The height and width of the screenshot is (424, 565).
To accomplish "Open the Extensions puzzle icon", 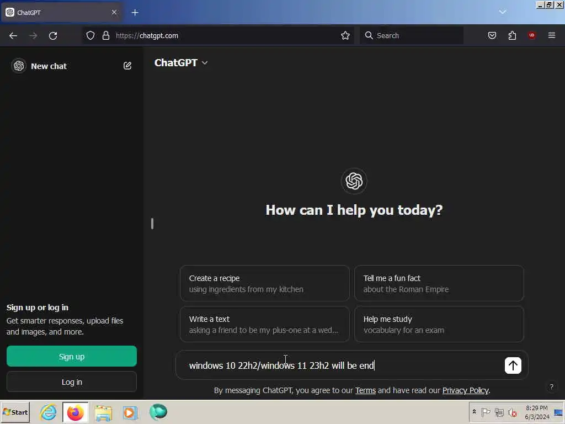I will coord(512,35).
